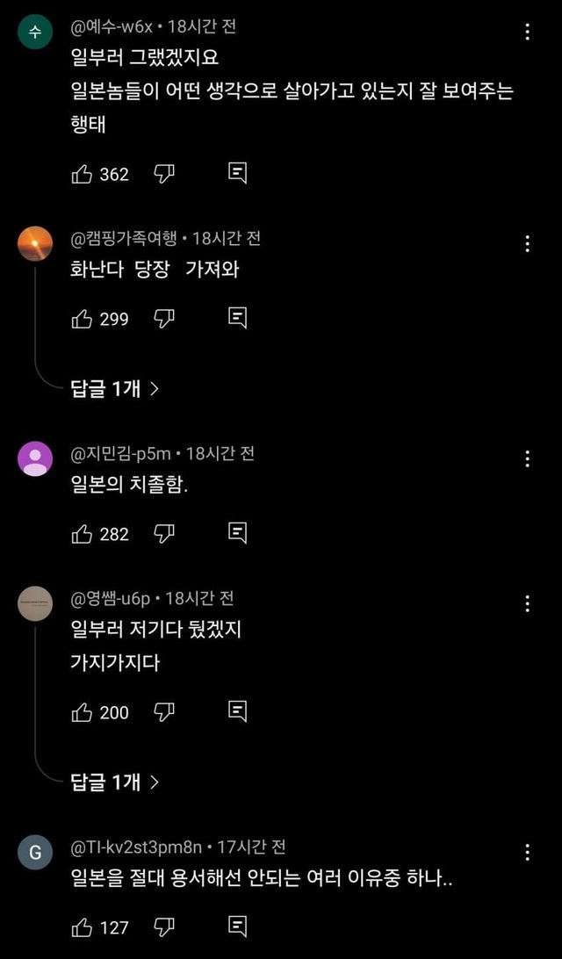Viewport: 562px width, 959px height.
Task: Reply to the @영쌤-u6p comment
Action: click(x=237, y=712)
